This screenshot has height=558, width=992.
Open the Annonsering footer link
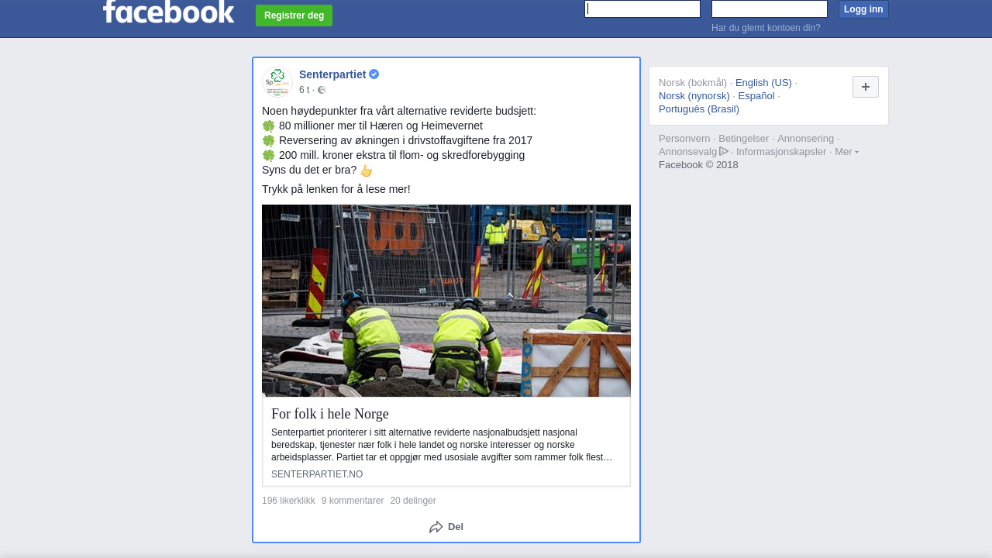click(805, 139)
